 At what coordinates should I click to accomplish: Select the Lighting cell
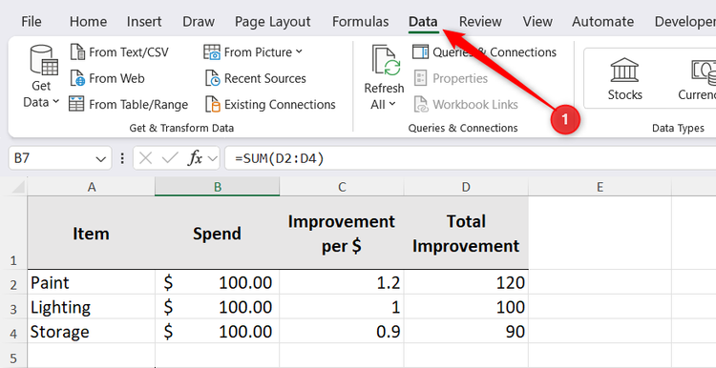point(92,306)
